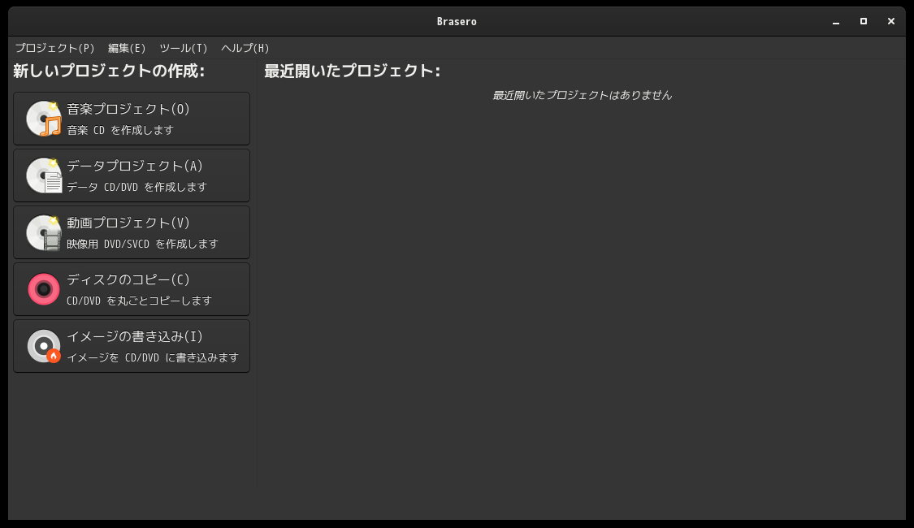Open the ツール(T) menu
The width and height of the screenshot is (914, 528).
[184, 49]
